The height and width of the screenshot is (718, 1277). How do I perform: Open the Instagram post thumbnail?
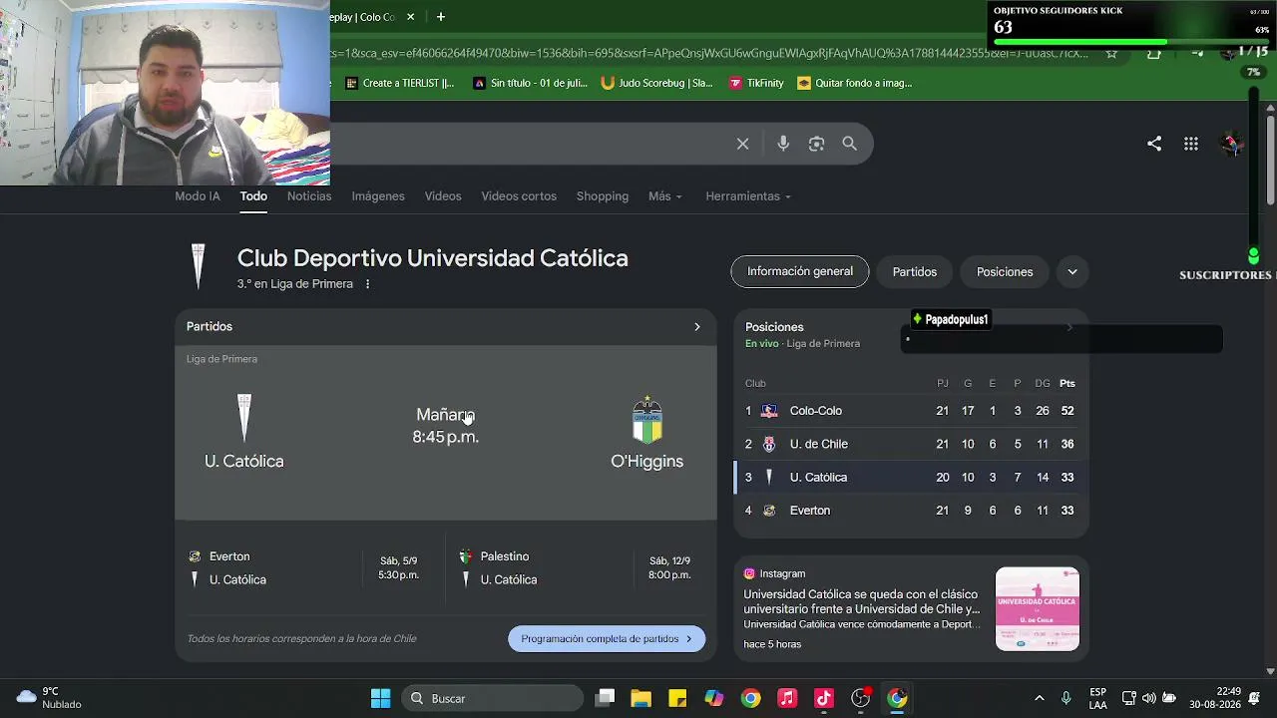[x=1038, y=609]
